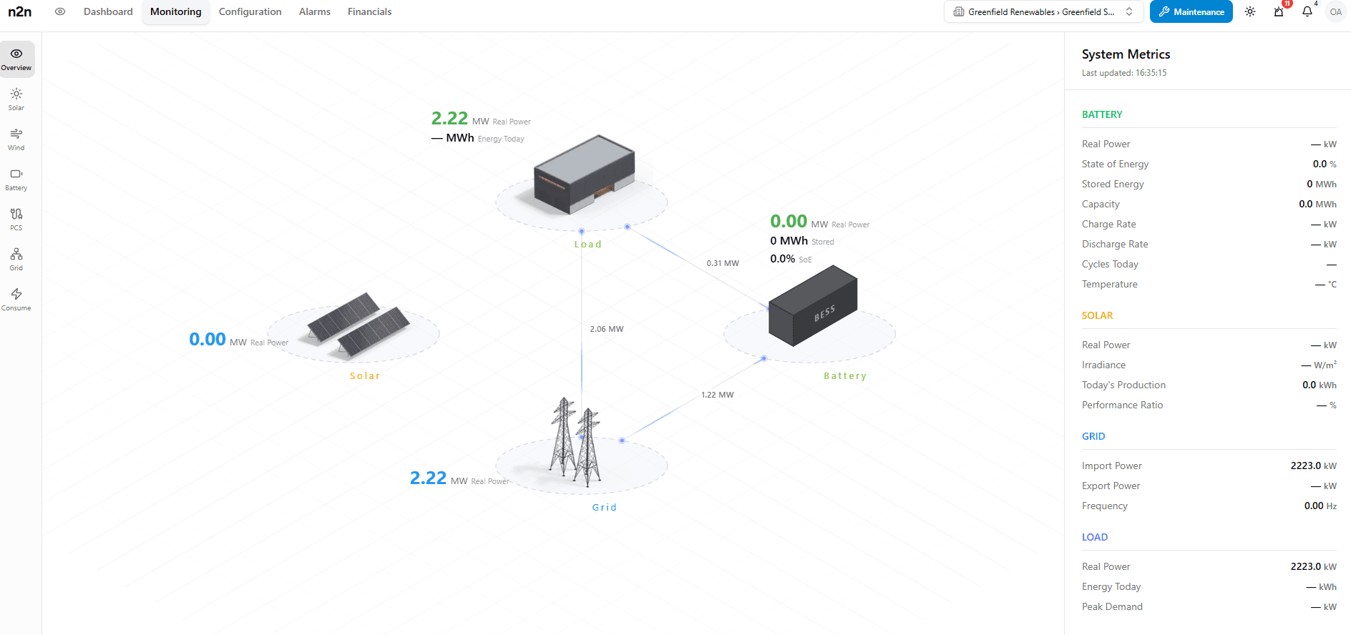Select the Overview sidebar icon
The width and height of the screenshot is (1351, 635).
16,59
